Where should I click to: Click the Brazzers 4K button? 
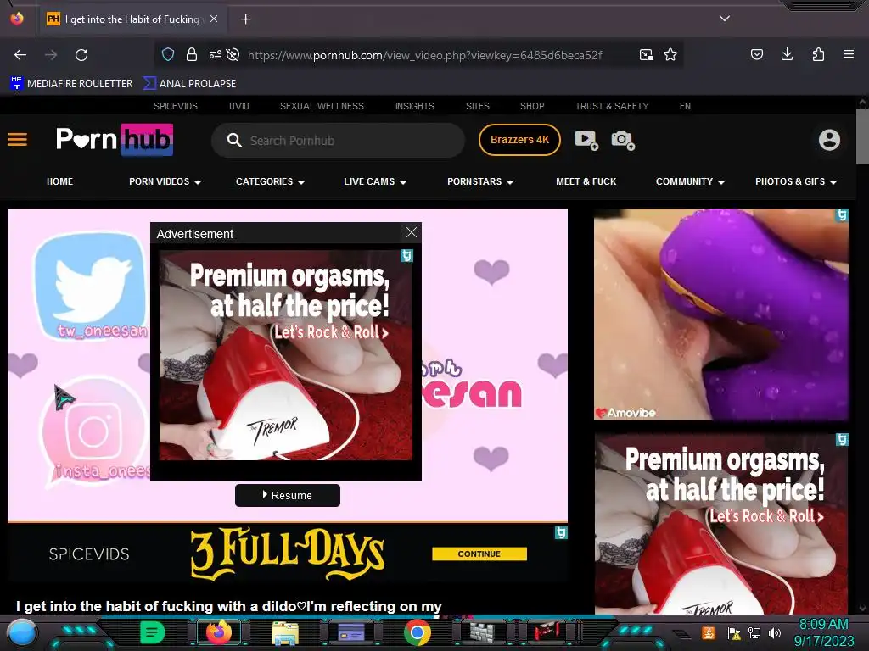520,140
